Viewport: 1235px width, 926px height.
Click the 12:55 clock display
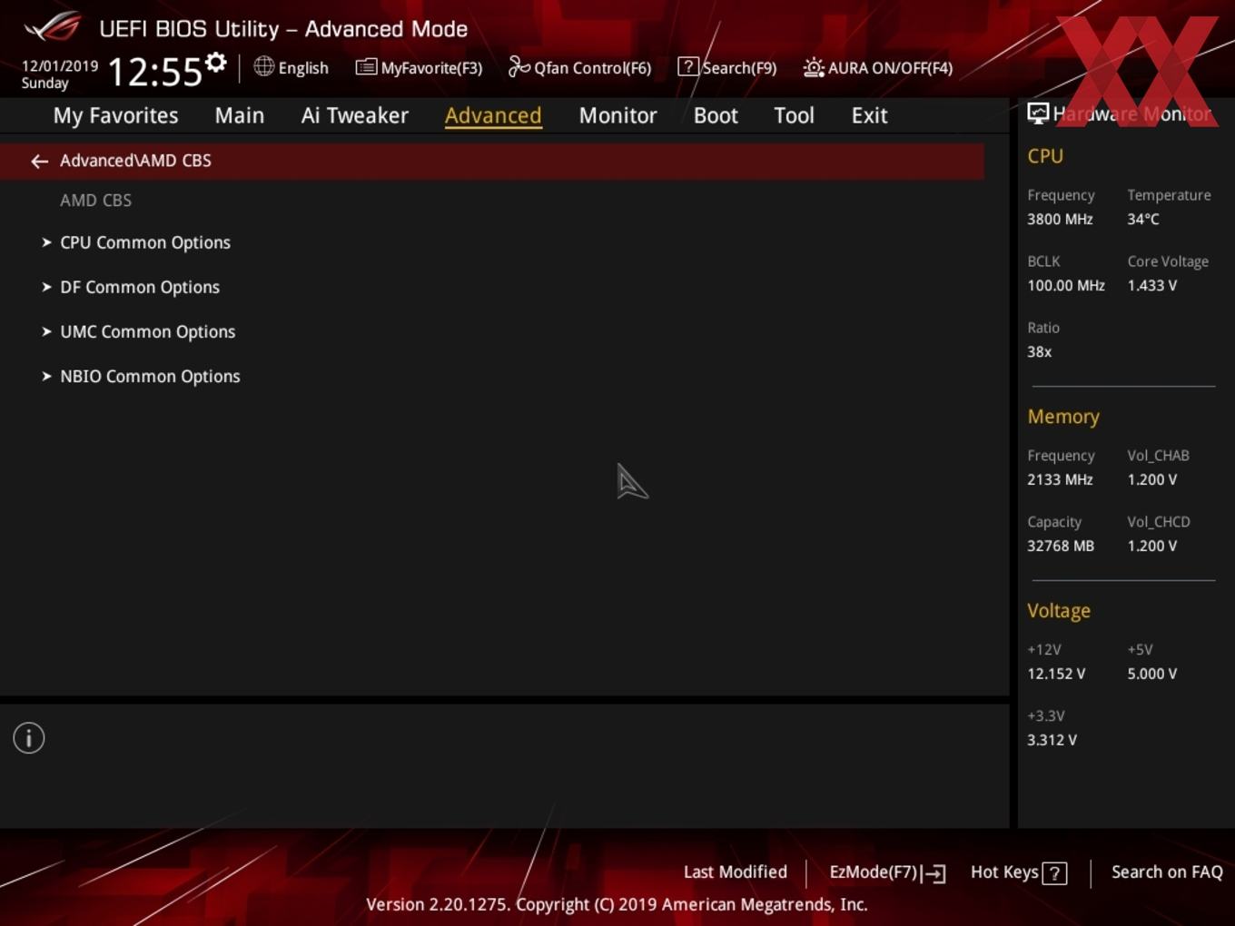click(154, 72)
